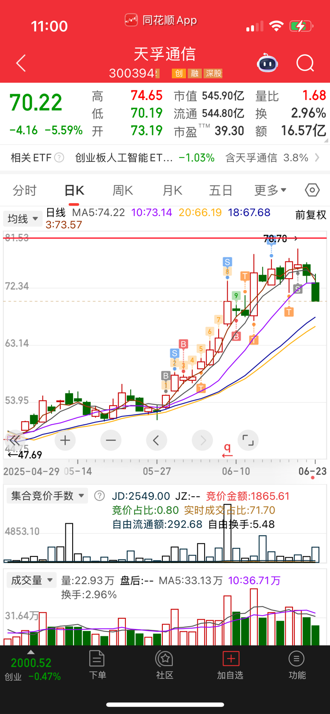
Task: Open chart settings hexagon icon
Action: coord(312,190)
